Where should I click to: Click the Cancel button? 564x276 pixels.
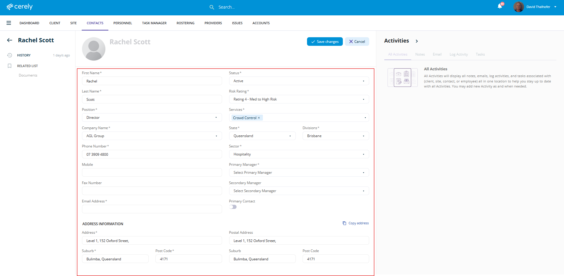(357, 42)
